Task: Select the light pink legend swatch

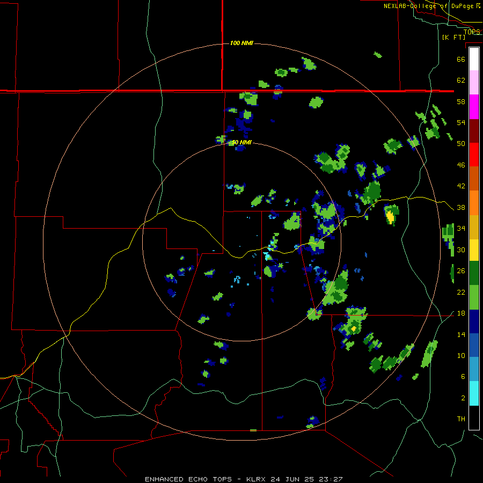Action: coord(474,82)
